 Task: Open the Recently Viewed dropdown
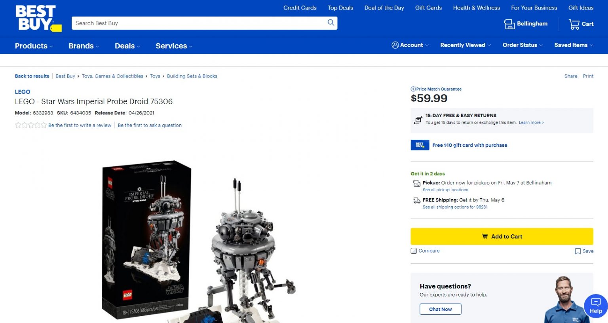click(x=465, y=45)
